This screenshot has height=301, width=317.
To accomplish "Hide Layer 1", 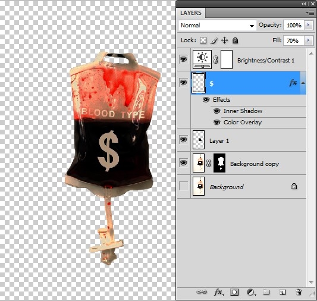I will point(183,140).
